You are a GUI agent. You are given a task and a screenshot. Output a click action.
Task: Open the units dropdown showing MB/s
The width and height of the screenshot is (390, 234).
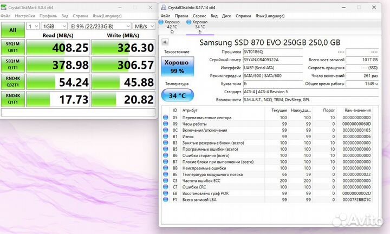pos(144,26)
